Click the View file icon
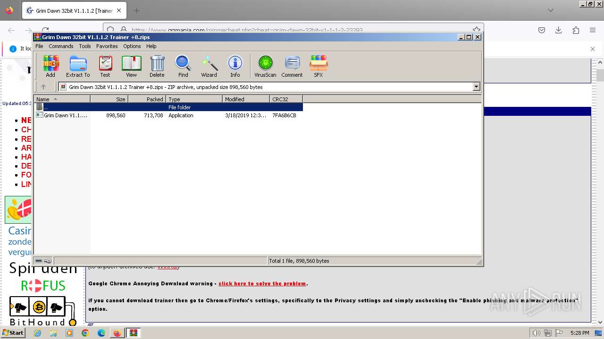The height and width of the screenshot is (339, 604). tap(131, 66)
